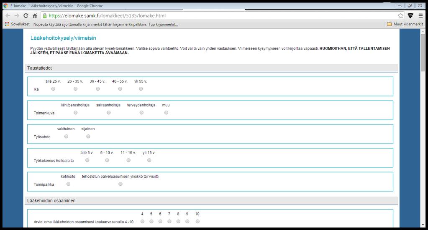Choose lähi/perushoitaja as Toimenkuva
428x230 pixels.
[76, 112]
